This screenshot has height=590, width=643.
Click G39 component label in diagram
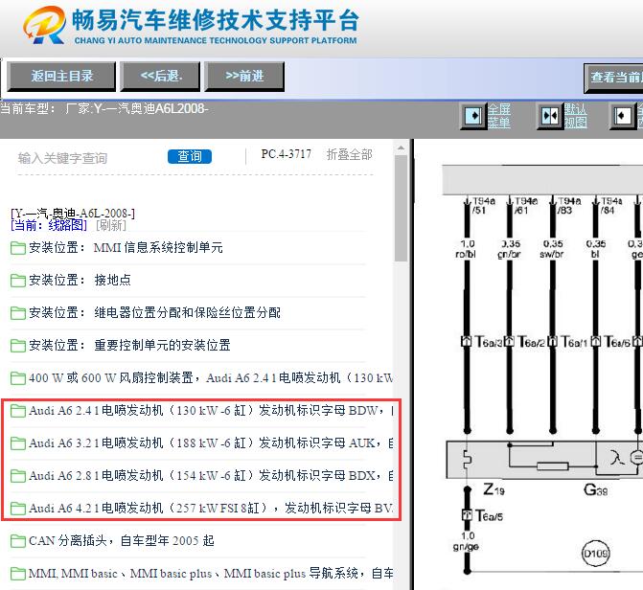pos(595,489)
